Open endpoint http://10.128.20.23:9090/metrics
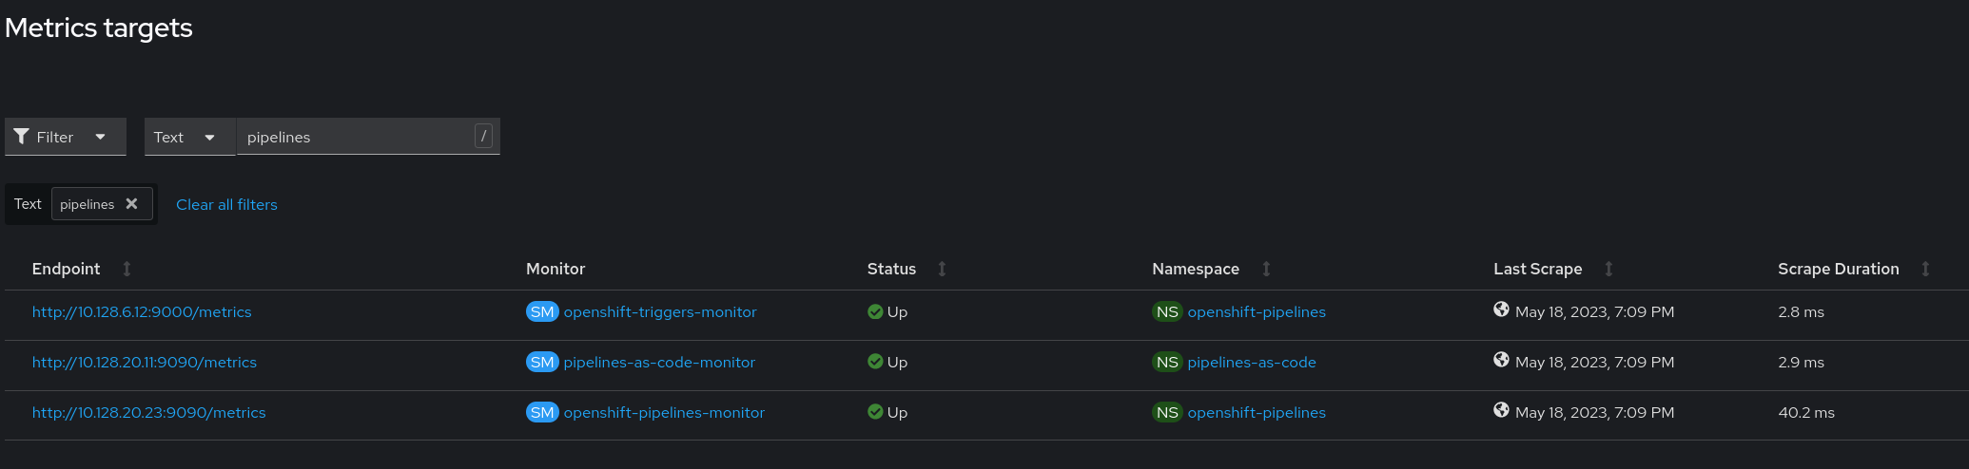 (x=149, y=413)
